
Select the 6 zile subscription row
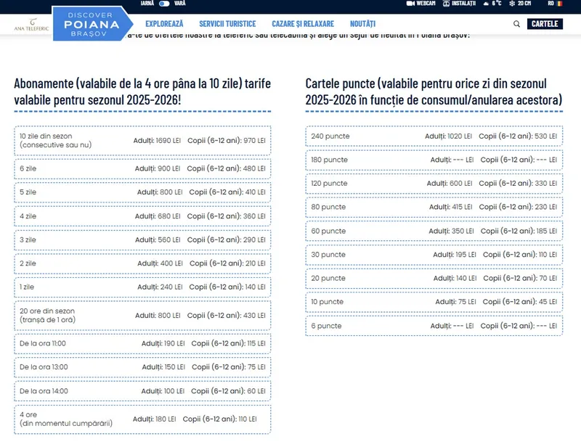click(x=142, y=169)
